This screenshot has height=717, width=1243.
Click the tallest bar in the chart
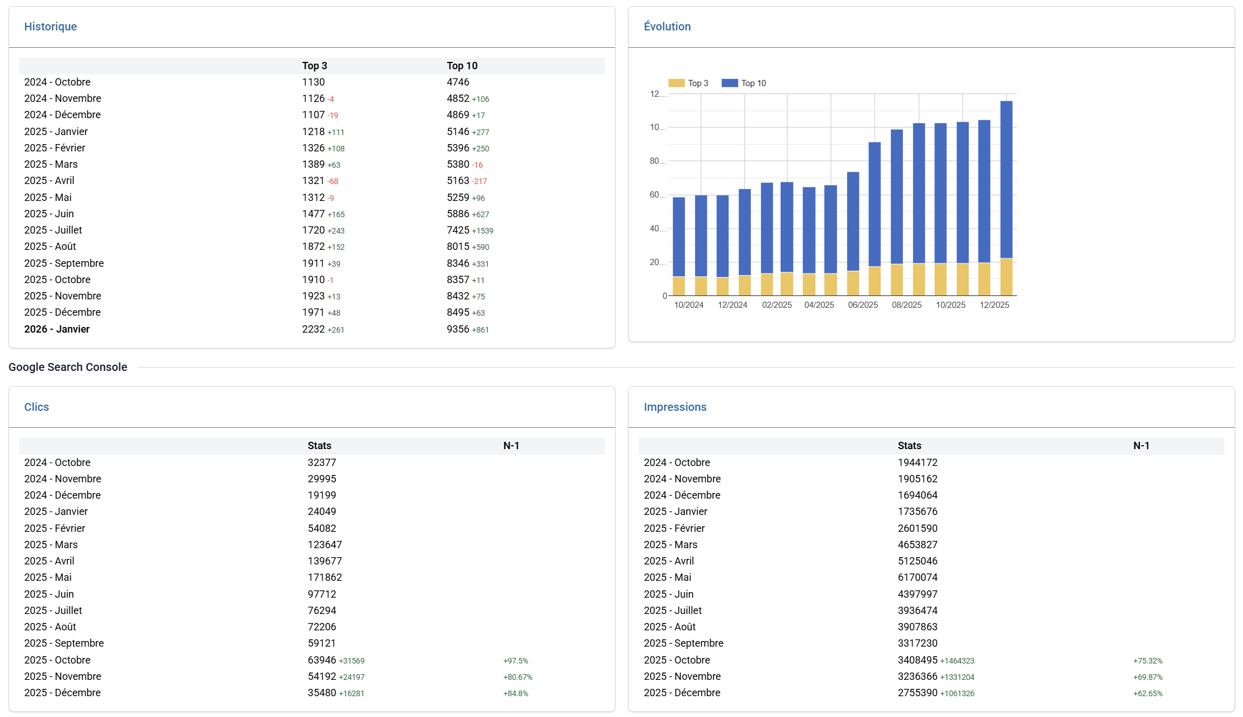pyautogui.click(x=1006, y=180)
